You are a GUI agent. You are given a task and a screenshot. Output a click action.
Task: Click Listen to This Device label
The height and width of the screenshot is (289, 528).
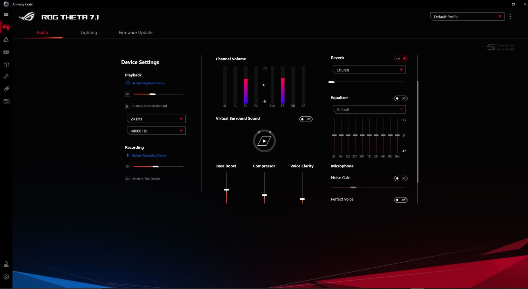point(146,179)
